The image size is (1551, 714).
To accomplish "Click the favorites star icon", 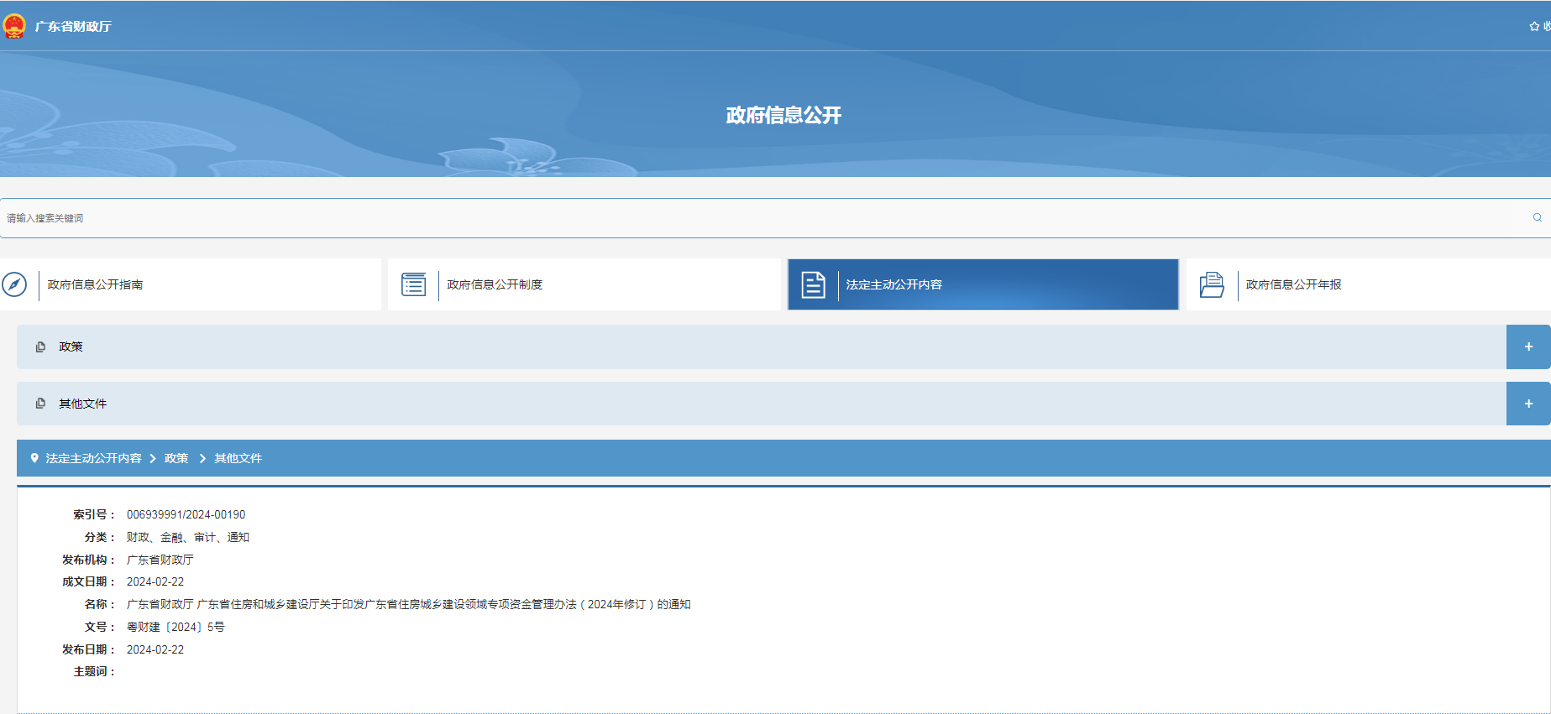I will pos(1534,27).
